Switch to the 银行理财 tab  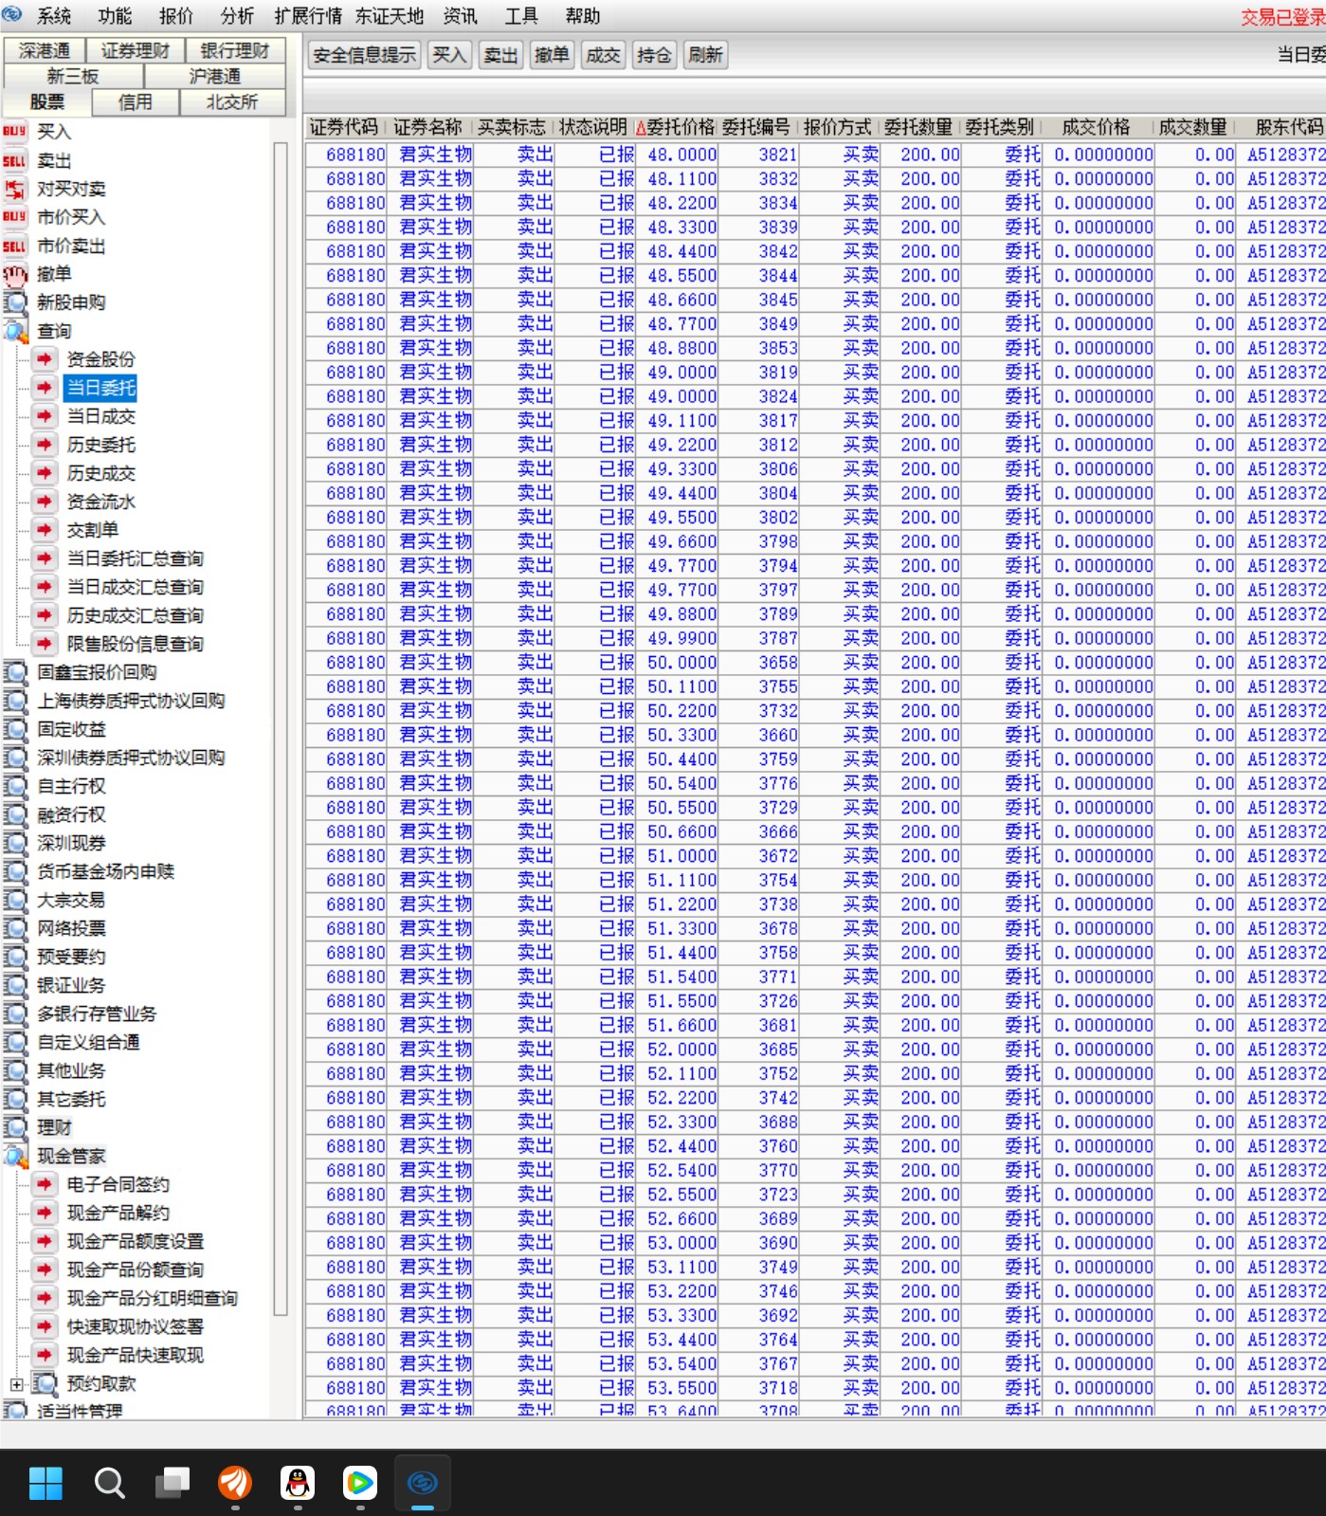point(235,50)
